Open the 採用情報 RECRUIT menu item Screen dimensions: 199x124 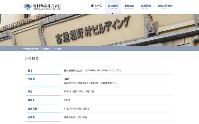click(x=146, y=7)
